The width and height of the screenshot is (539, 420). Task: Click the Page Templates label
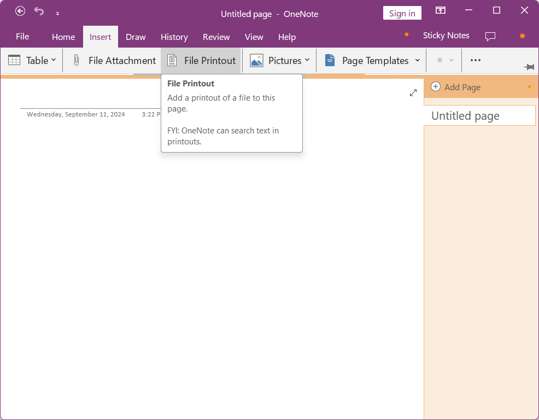pos(376,61)
